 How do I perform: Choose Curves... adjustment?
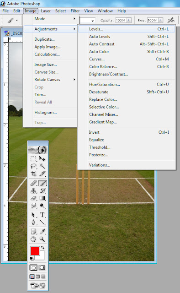click(x=127, y=59)
